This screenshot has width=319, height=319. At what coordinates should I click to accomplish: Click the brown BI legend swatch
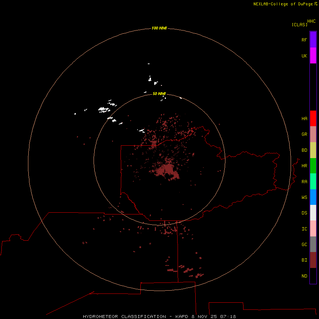[313, 260]
